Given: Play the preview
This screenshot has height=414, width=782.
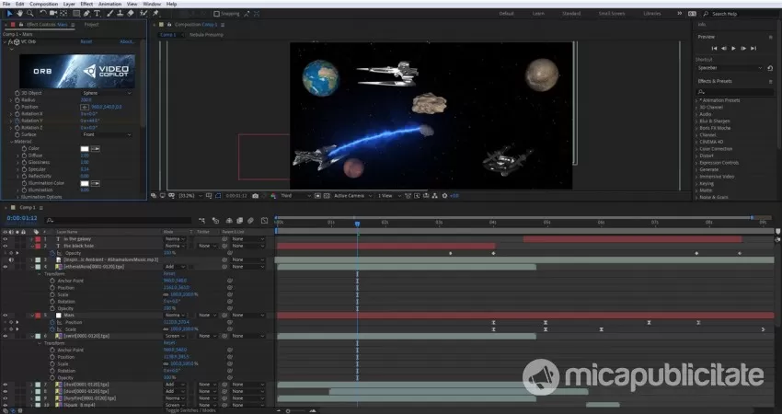Looking at the screenshot, I should pos(733,49).
